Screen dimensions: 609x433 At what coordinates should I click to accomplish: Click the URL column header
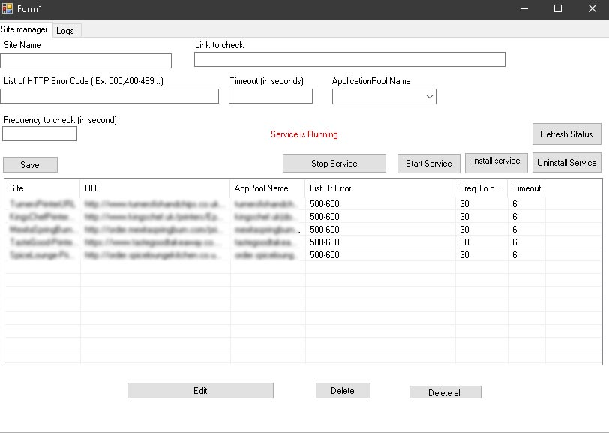154,188
